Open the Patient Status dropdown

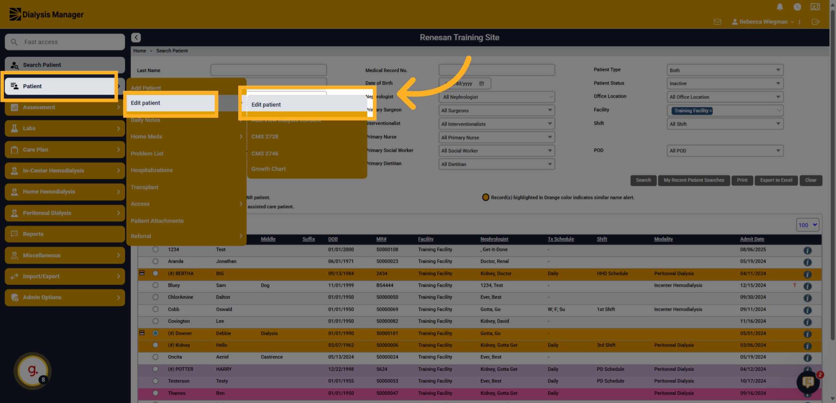tap(725, 83)
